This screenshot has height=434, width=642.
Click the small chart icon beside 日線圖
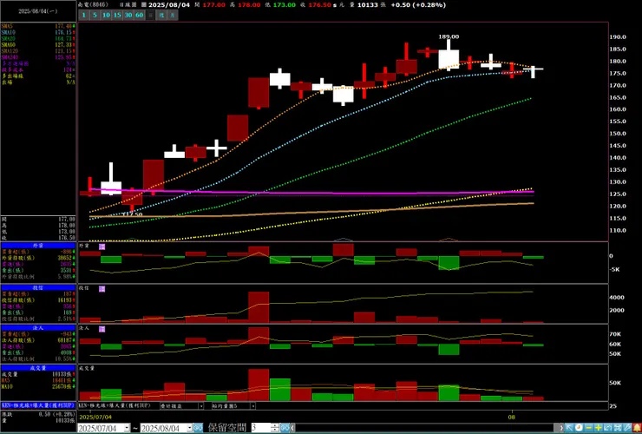[143, 5]
